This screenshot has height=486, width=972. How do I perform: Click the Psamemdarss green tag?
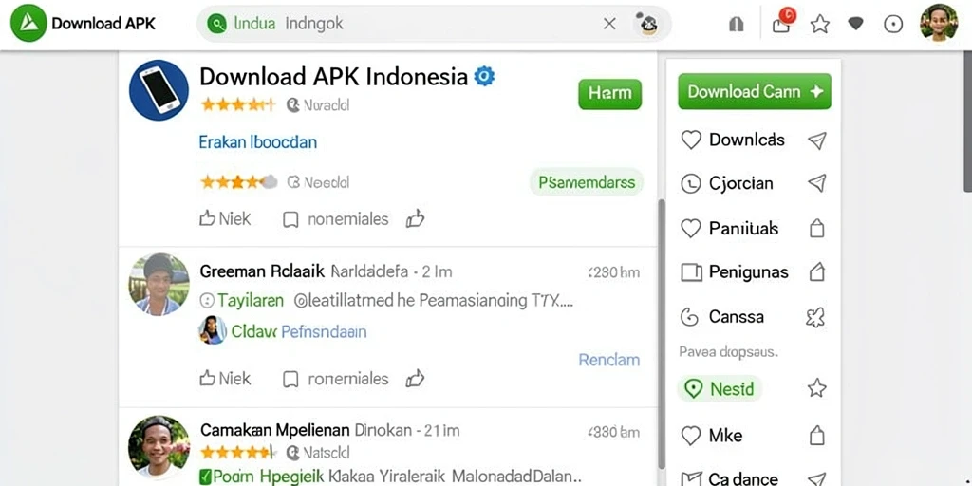point(587,182)
